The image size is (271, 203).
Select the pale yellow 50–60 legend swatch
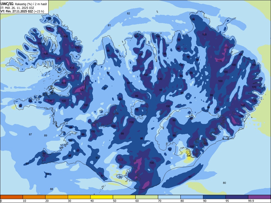(124, 197)
